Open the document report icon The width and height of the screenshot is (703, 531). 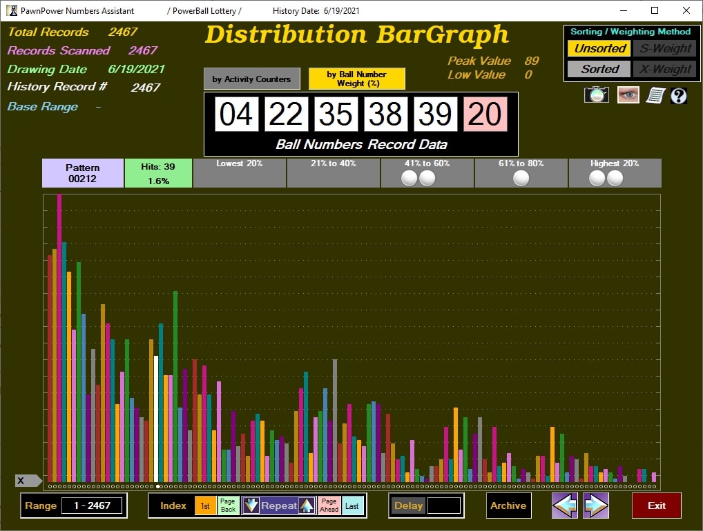(655, 95)
